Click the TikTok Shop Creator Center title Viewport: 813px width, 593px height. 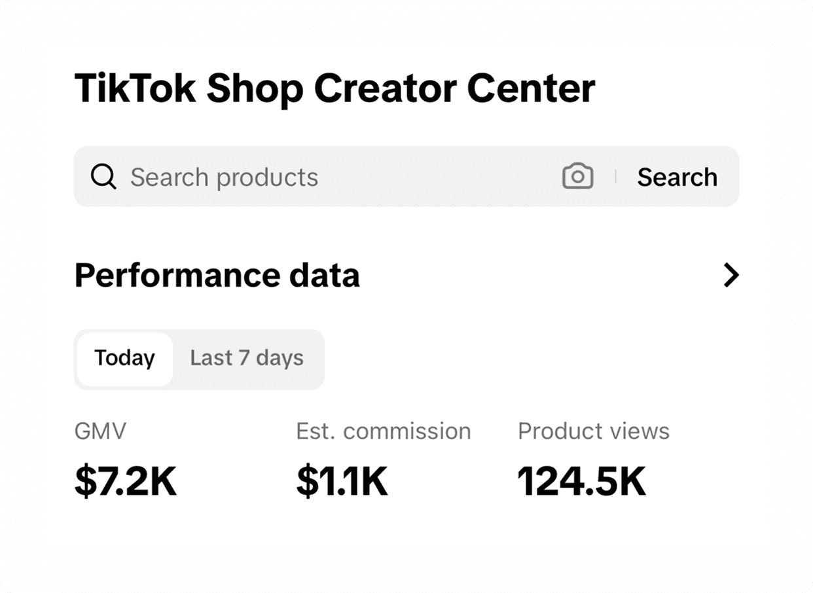tap(335, 88)
